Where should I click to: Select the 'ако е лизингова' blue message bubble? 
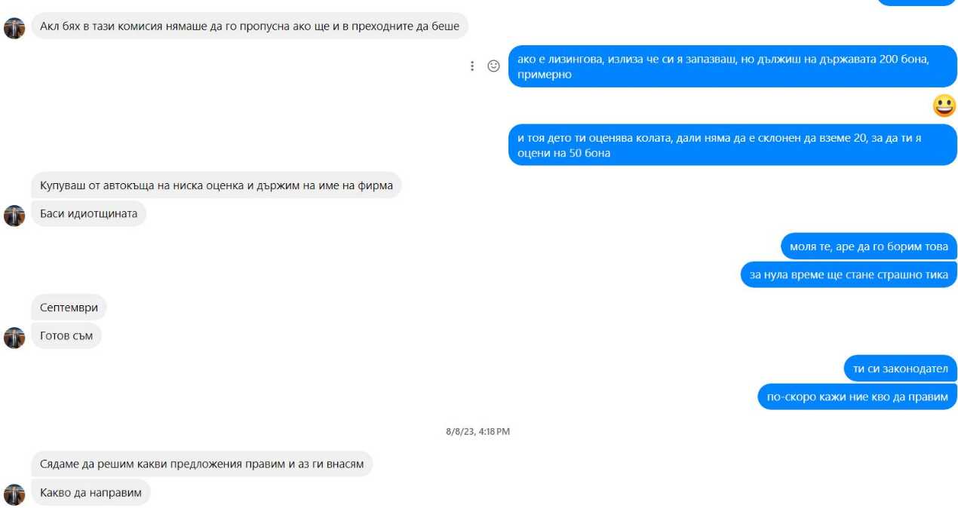(x=732, y=66)
